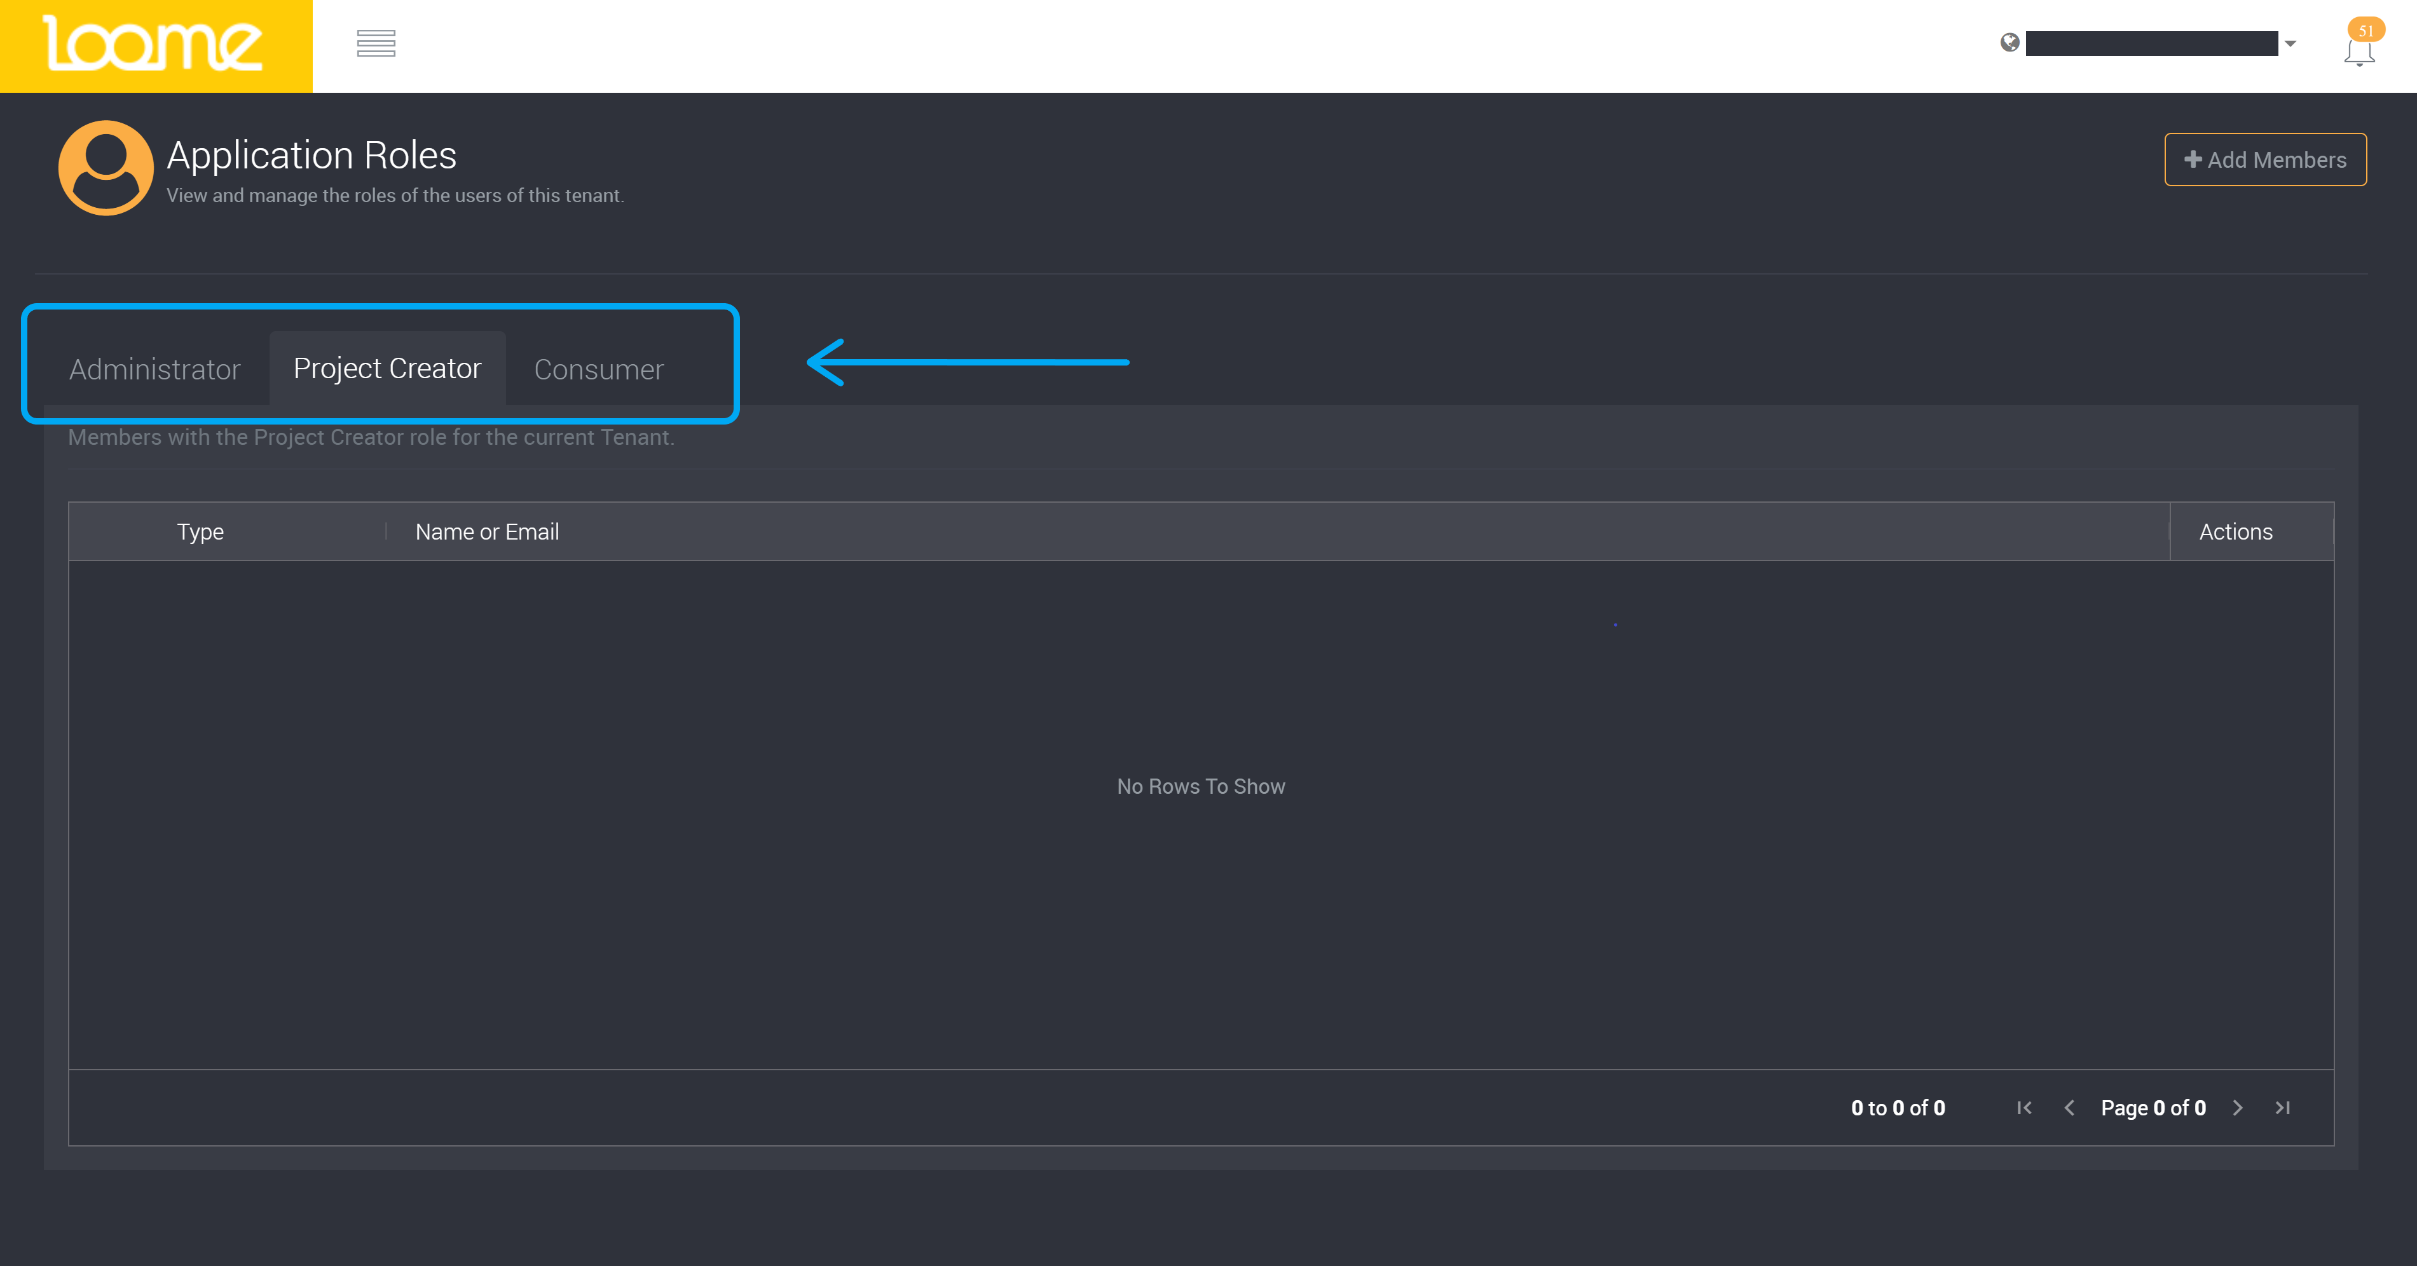2417x1266 pixels.
Task: Click the Actions column header
Action: coord(2236,532)
